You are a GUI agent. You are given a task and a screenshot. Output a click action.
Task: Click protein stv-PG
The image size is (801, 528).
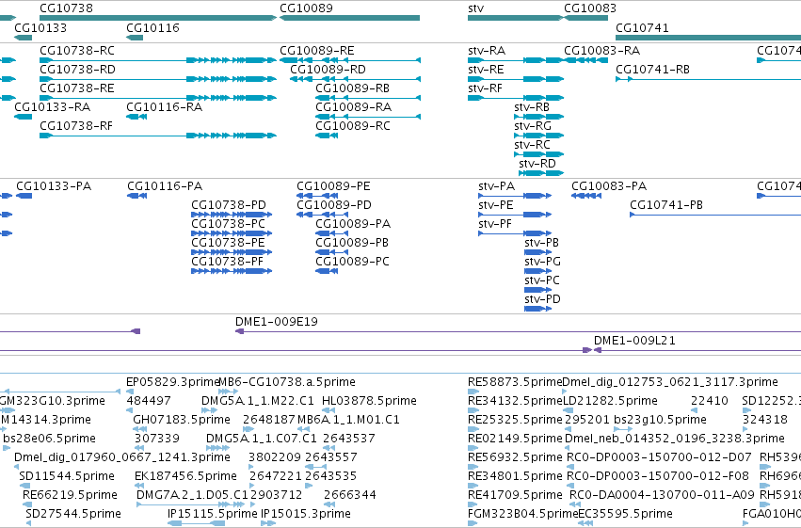[542, 261]
